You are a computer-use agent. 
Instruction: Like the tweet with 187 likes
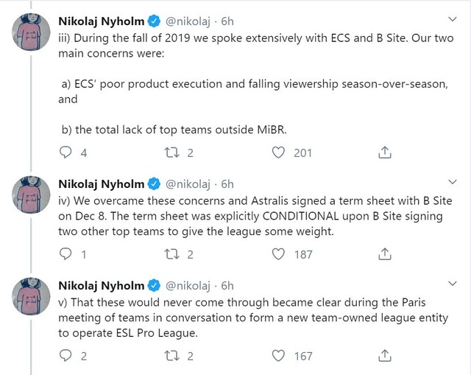coord(279,254)
